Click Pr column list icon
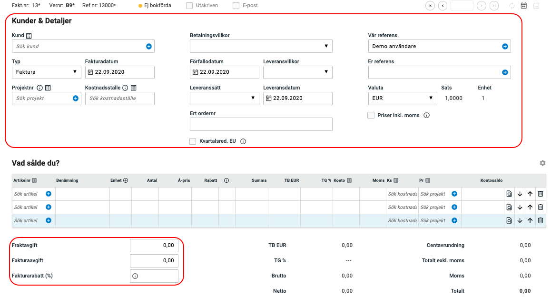This screenshot has width=551, height=297. 428,180
